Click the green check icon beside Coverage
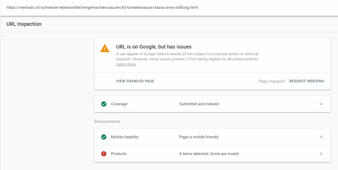Image resolution: width=338 pixels, height=170 pixels. click(x=104, y=104)
